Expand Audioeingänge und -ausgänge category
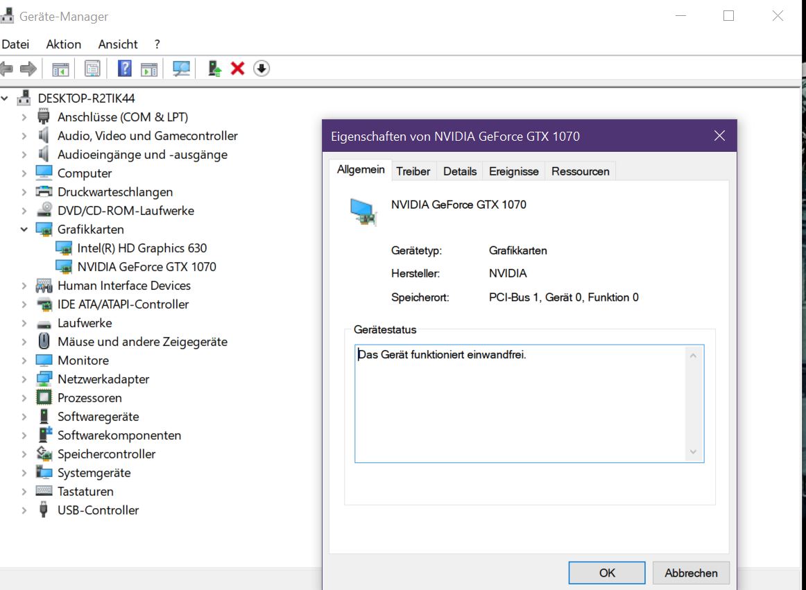806x590 pixels. 24,154
